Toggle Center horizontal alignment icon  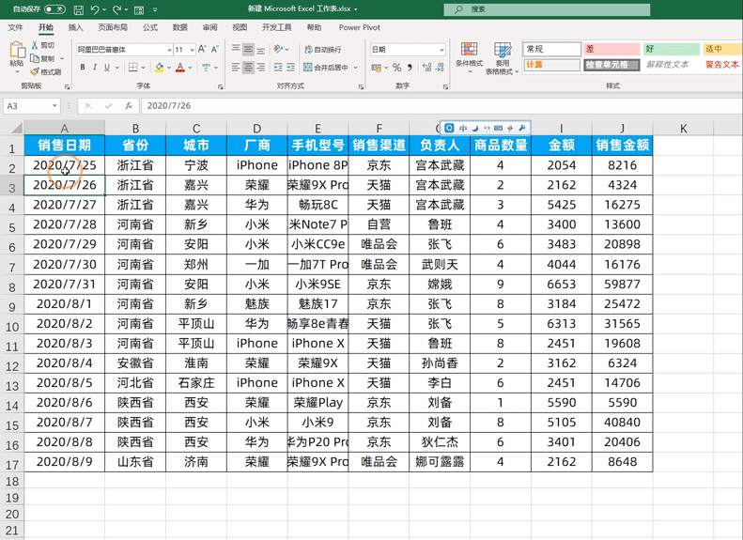click(x=248, y=68)
